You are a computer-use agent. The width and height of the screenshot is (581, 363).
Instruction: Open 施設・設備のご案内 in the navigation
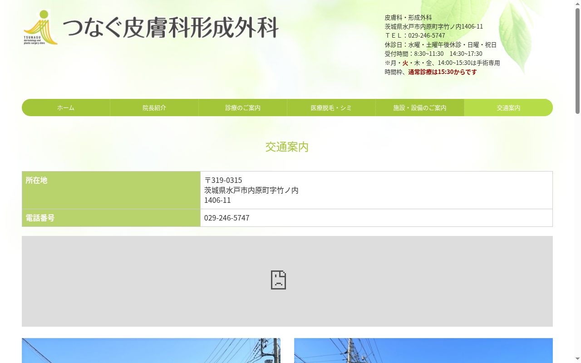point(420,108)
